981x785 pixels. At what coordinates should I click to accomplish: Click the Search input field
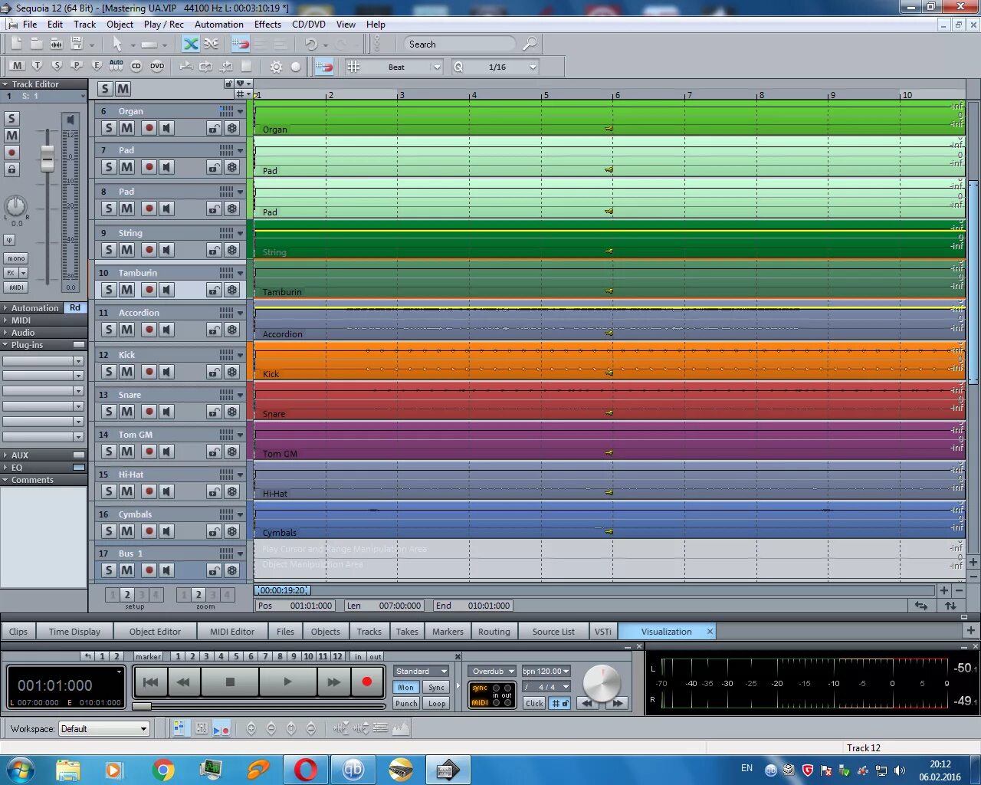460,44
